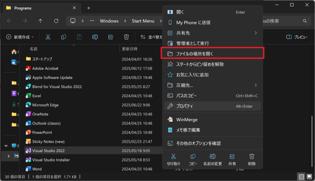Switch to large icons view in status bar
This screenshot has width=315, height=181.
tap(309, 177)
